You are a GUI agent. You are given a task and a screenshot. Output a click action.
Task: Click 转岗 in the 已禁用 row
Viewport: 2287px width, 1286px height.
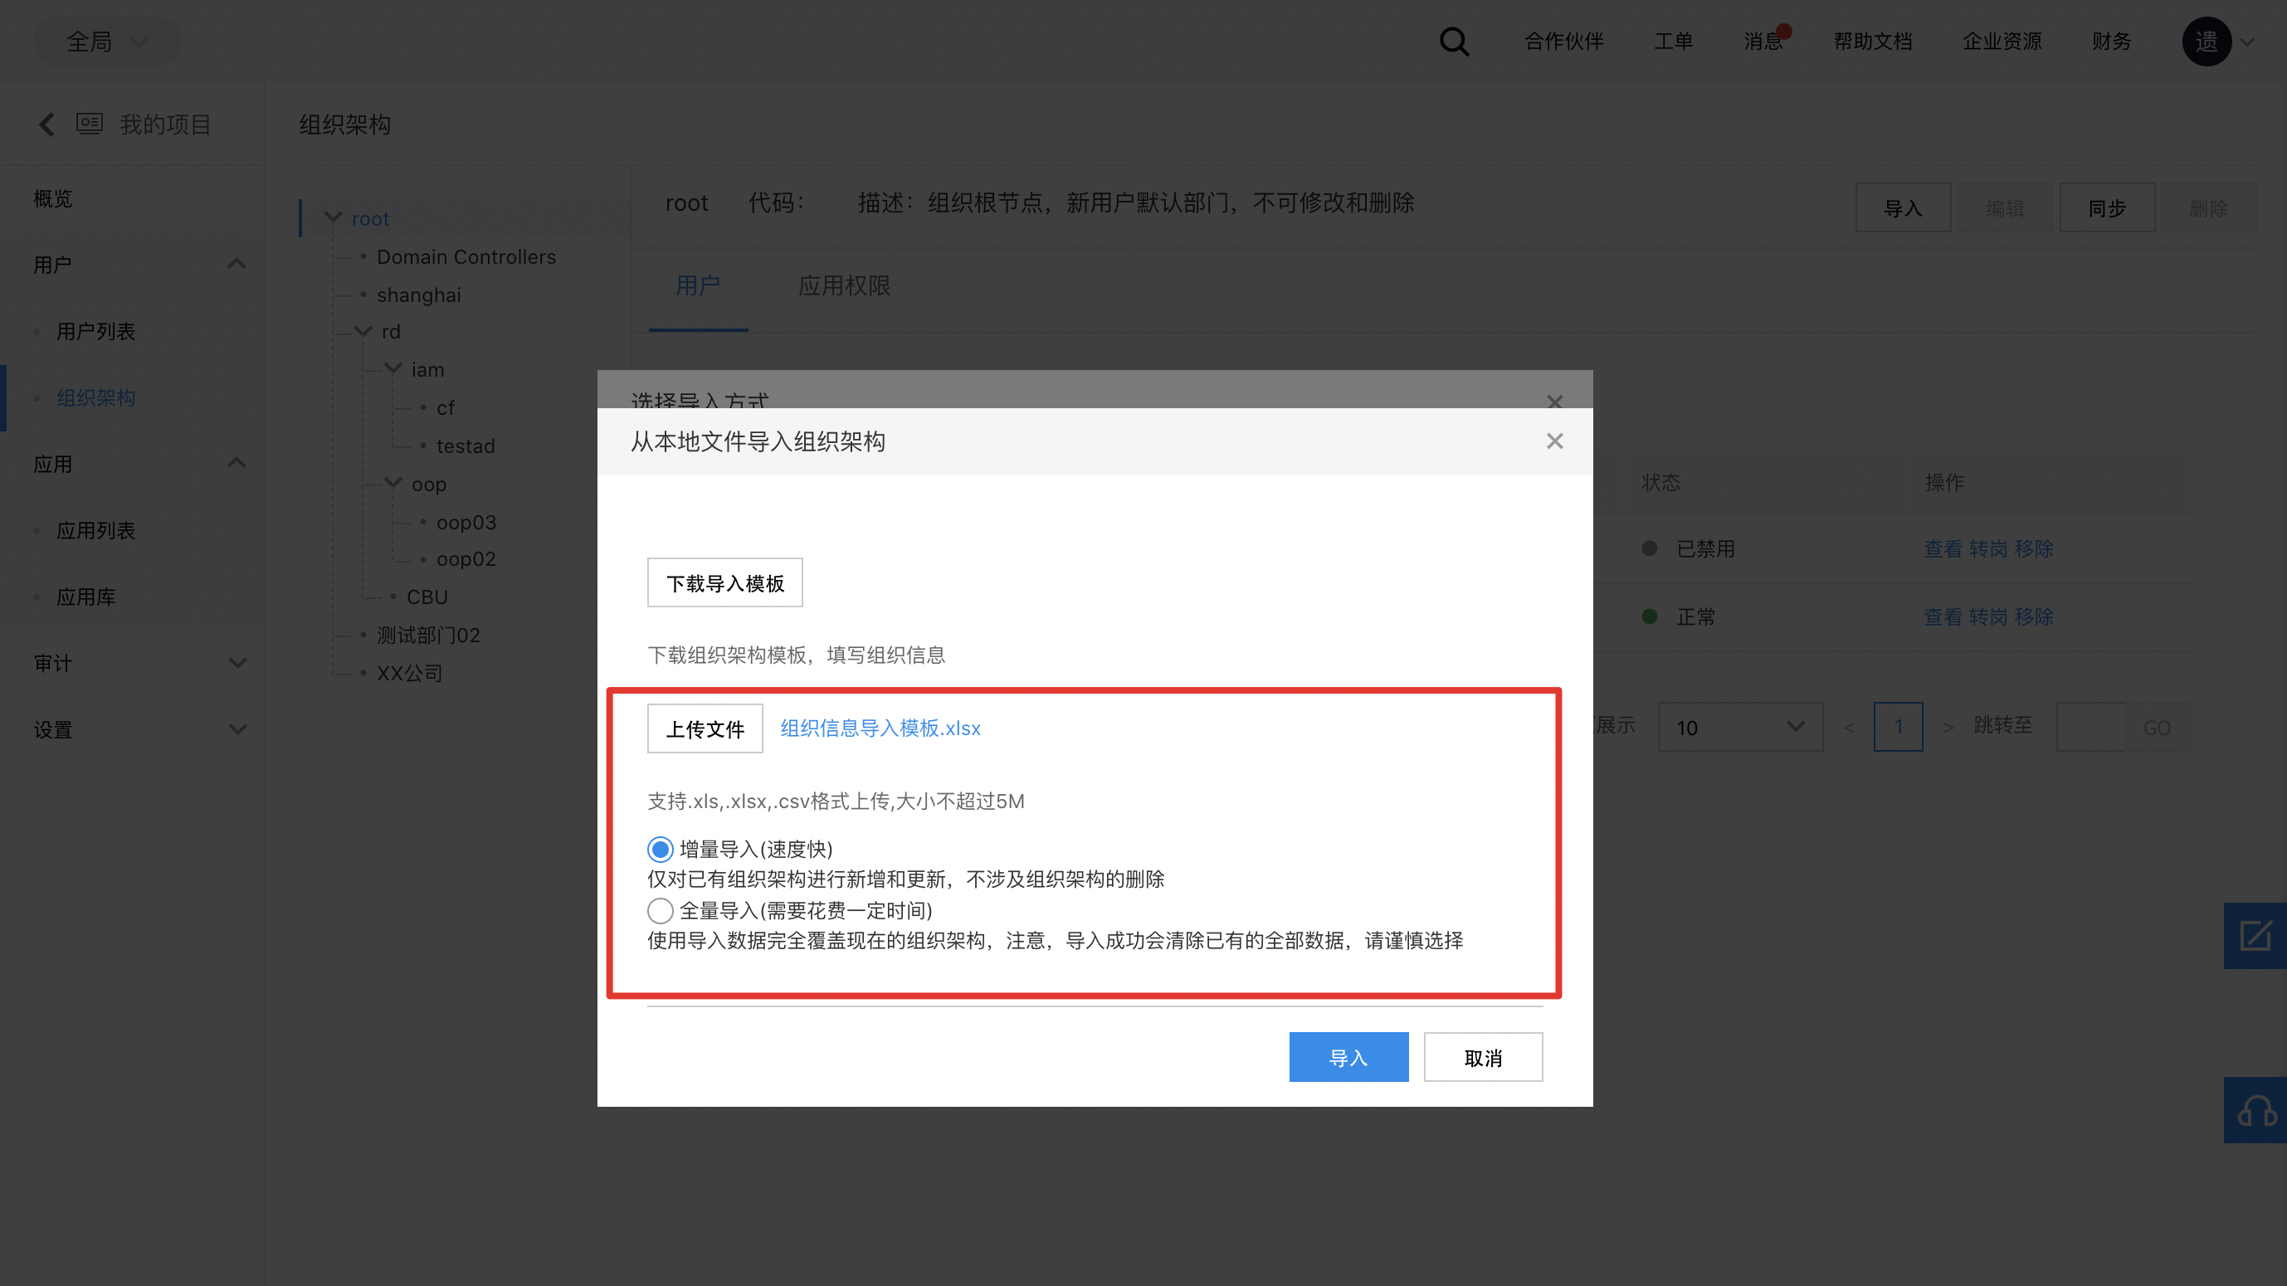pos(1989,548)
